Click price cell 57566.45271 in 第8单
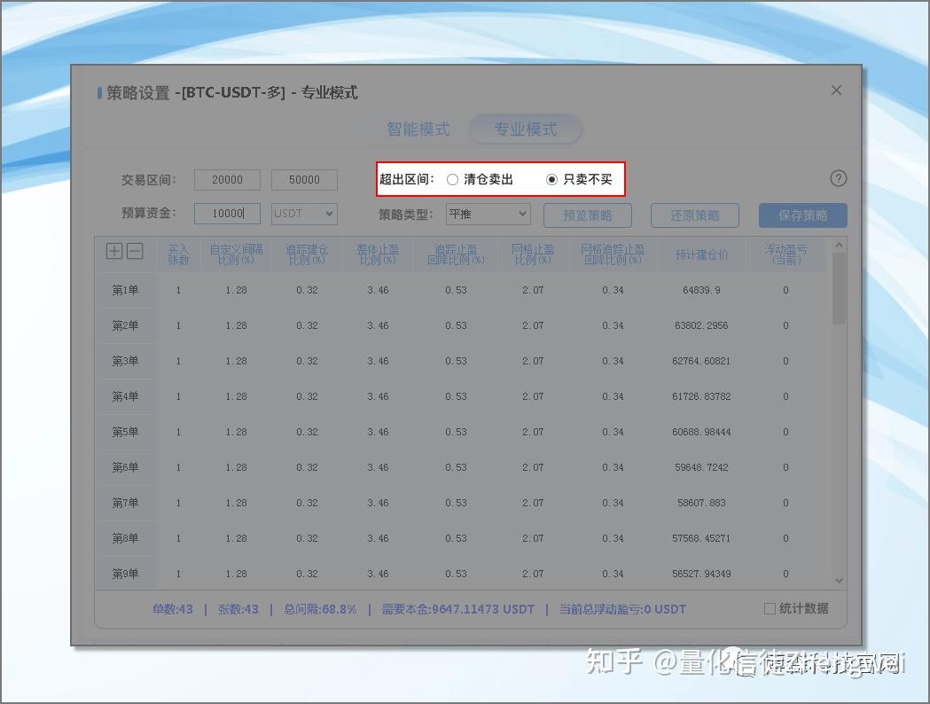 [701, 538]
